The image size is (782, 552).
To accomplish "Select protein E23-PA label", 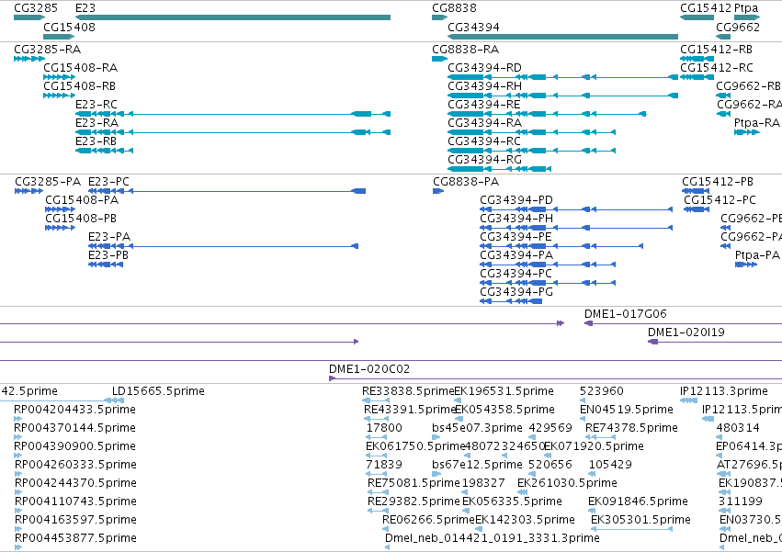I will 109,237.
